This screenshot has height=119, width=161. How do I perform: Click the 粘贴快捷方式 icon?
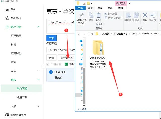click(106, 18)
